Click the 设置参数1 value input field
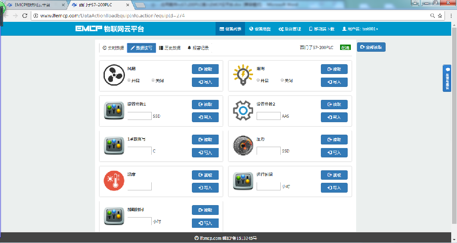 point(140,116)
